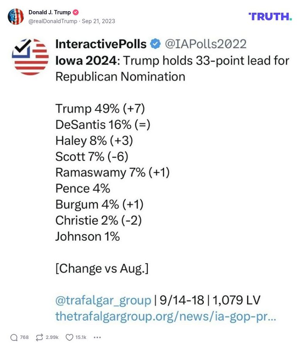Like the post with the heart icon
Image resolution: width=300 pixels, height=349 pixels.
pyautogui.click(x=69, y=337)
